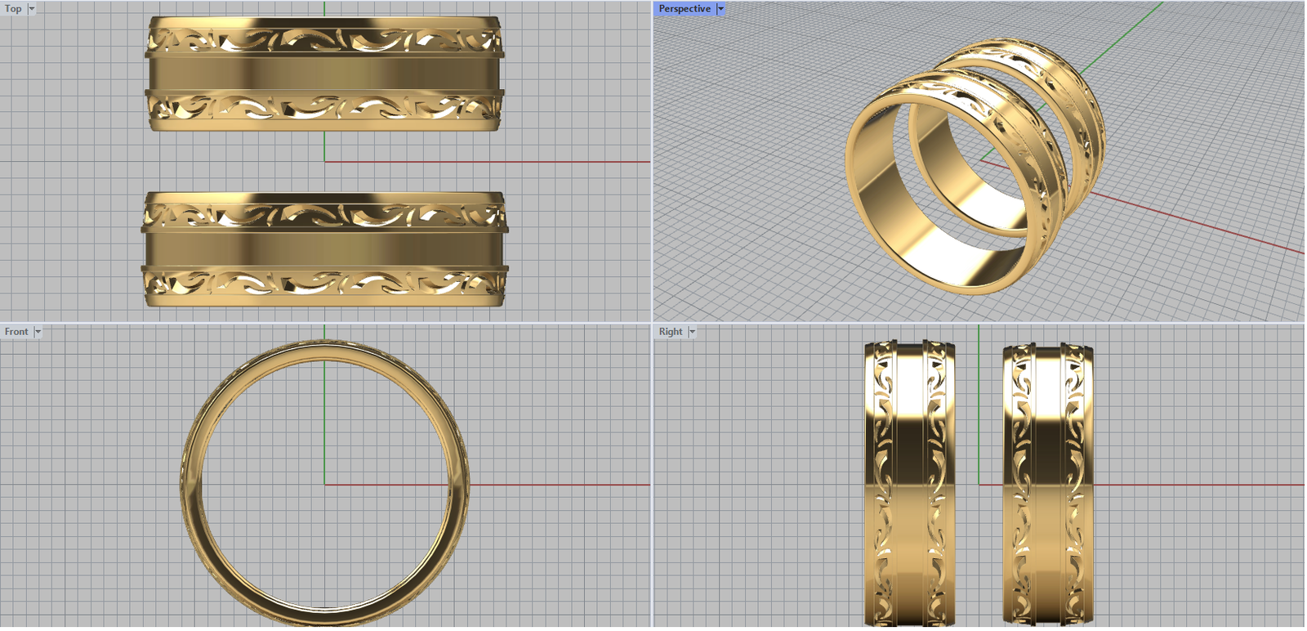This screenshot has width=1307, height=631.
Task: Select the Right viewport title label
Action: click(x=670, y=332)
